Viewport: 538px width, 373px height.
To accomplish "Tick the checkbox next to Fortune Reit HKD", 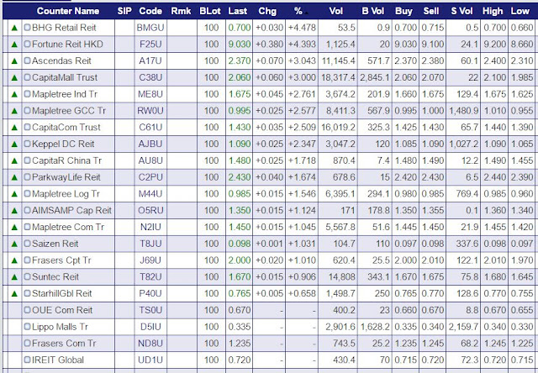I will click(28, 45).
